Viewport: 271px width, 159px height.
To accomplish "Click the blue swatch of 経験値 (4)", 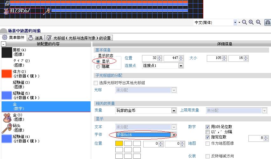I will [x=7, y=139].
